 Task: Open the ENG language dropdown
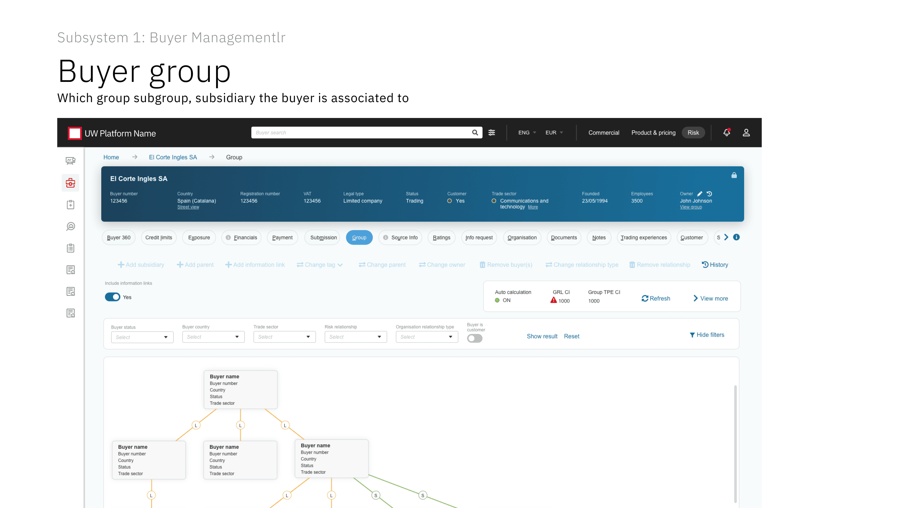point(527,132)
